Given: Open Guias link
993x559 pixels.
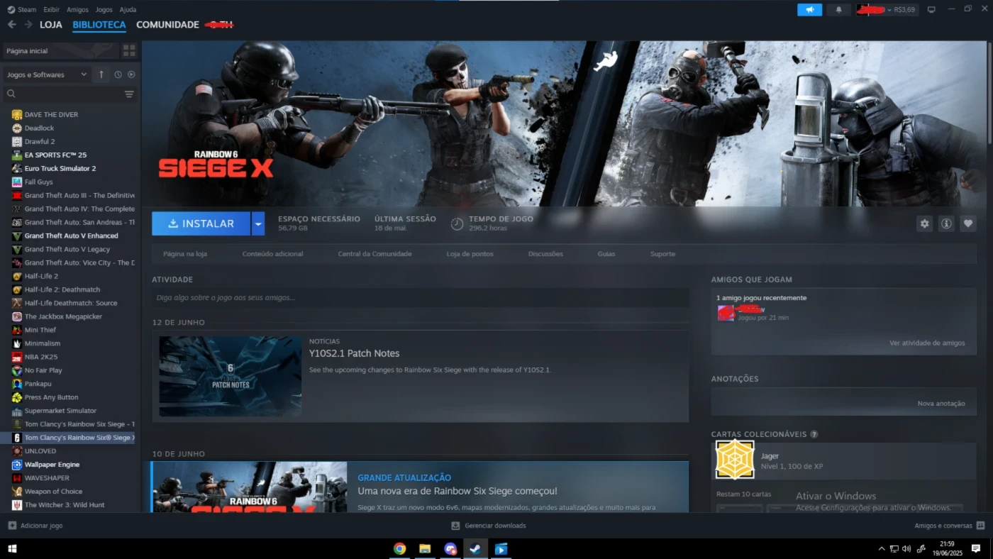Looking at the screenshot, I should pyautogui.click(x=606, y=254).
